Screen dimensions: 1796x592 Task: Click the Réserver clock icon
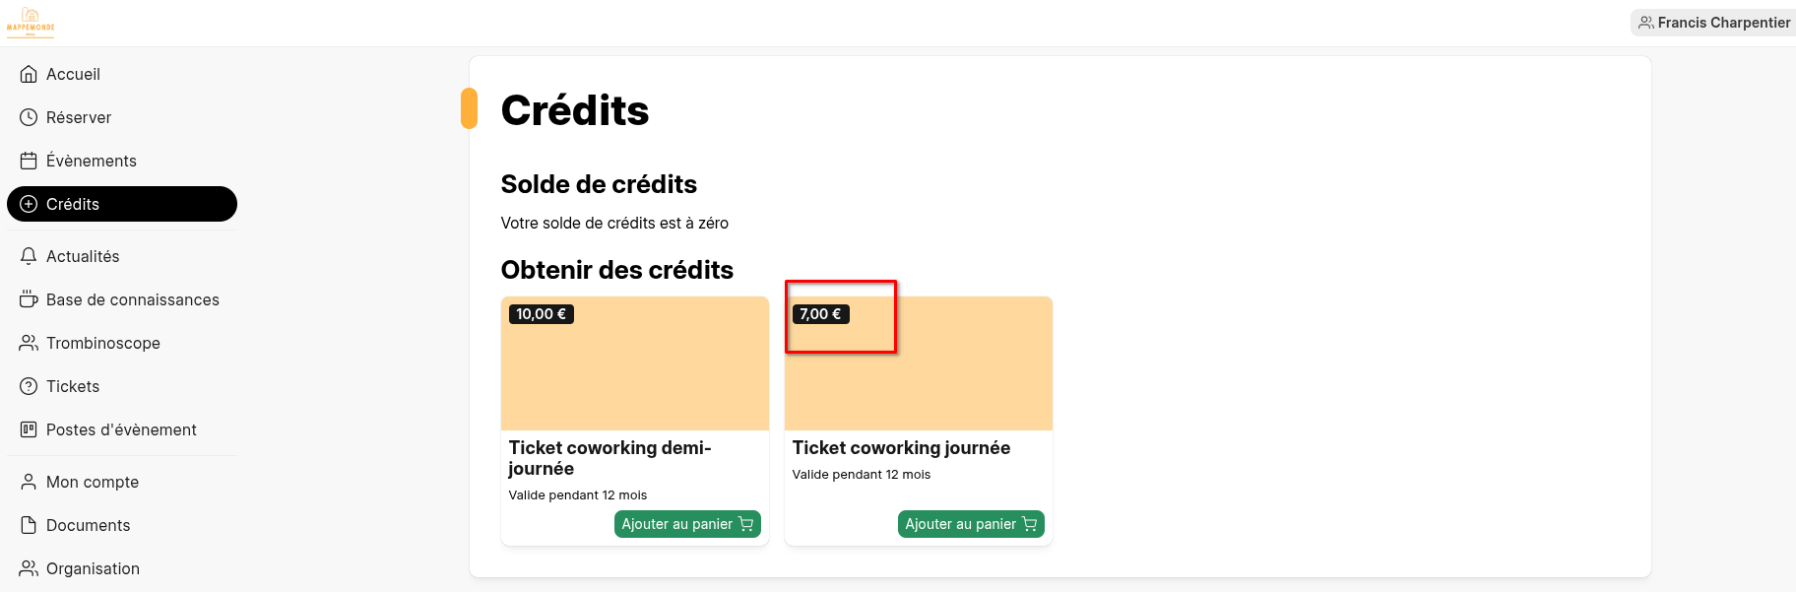tap(29, 117)
